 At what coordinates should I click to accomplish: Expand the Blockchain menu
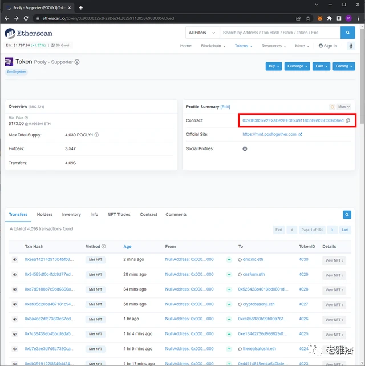point(213,46)
